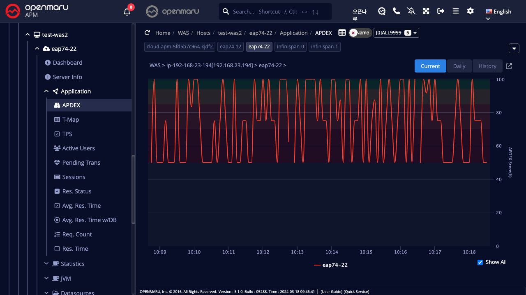Open the English language dropdown
The image size is (526, 295).
(498, 12)
